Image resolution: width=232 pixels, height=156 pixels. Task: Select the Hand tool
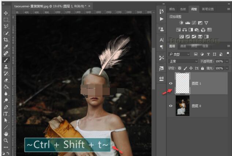tap(6, 134)
